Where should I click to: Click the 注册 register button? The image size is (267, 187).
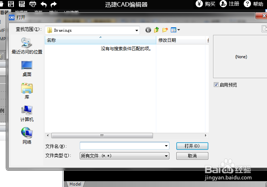(229, 4)
